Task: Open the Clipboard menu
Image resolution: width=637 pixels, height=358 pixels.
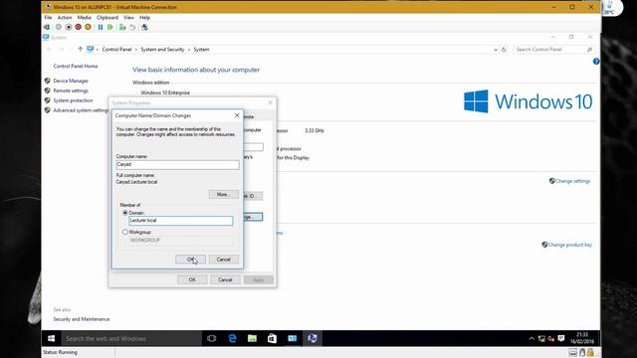Action: coord(107,18)
